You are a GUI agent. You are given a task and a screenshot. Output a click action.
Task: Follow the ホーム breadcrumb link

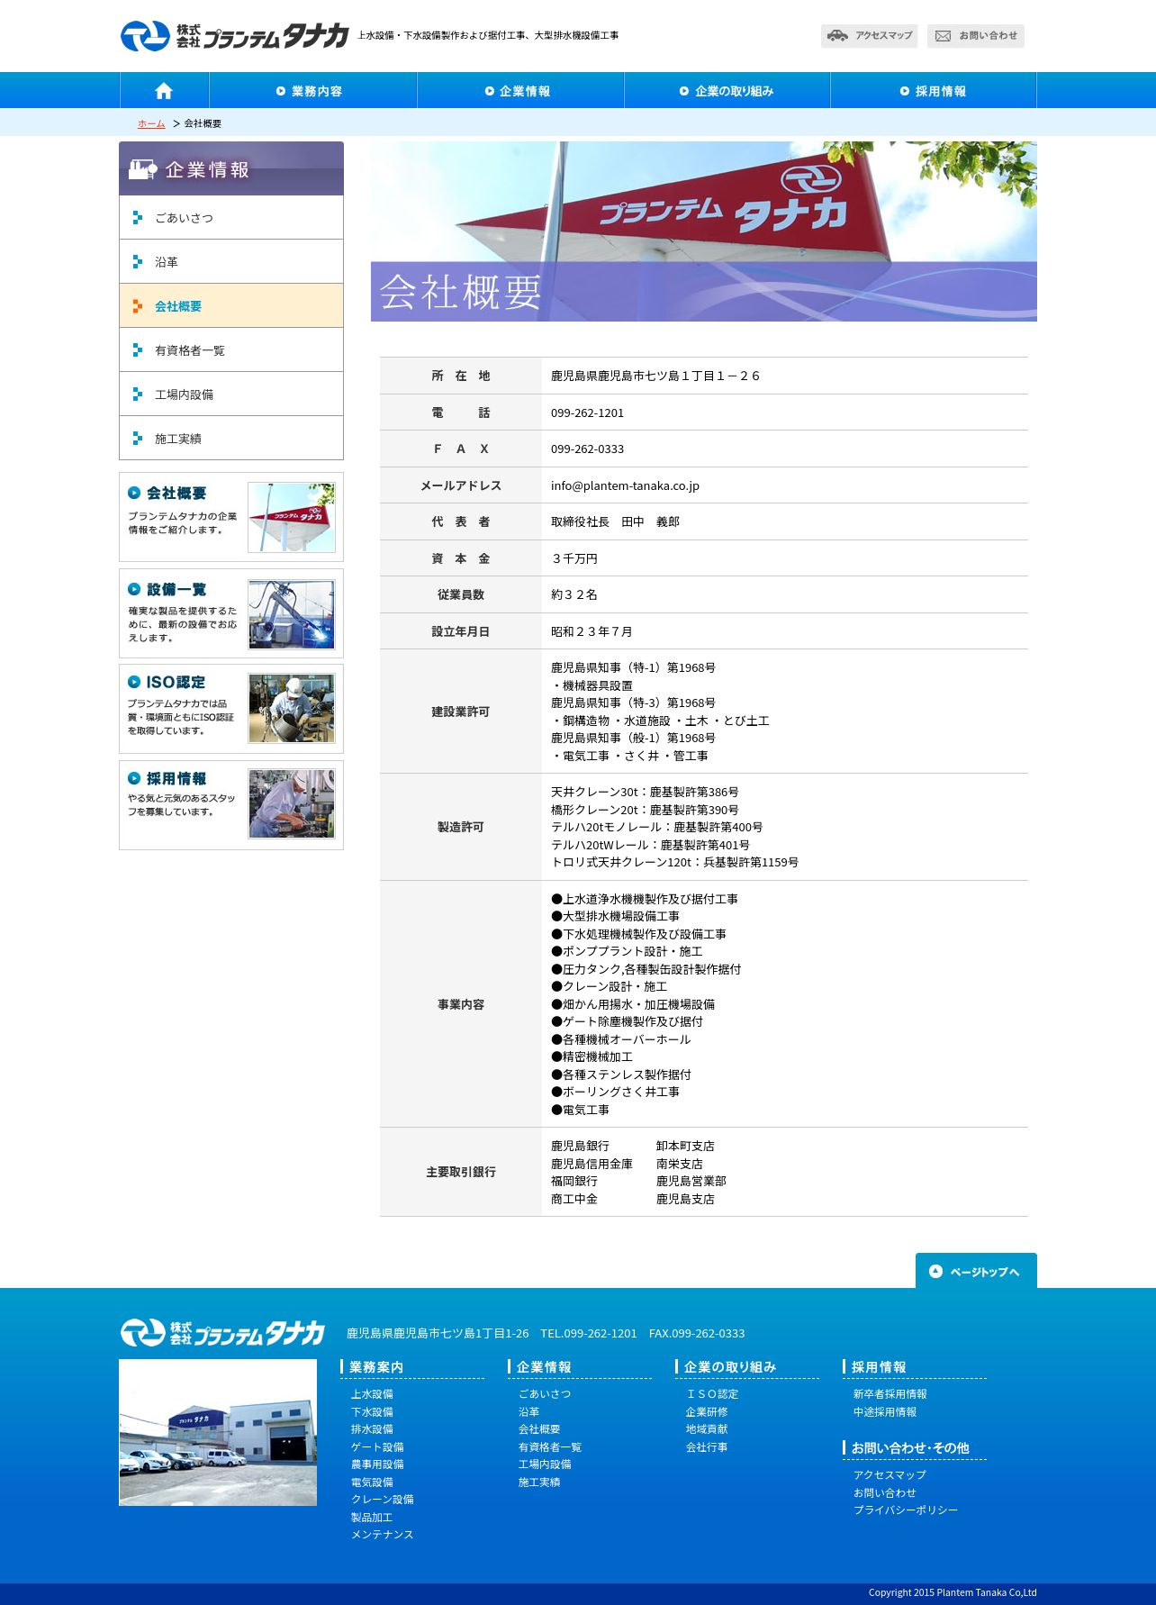[151, 123]
